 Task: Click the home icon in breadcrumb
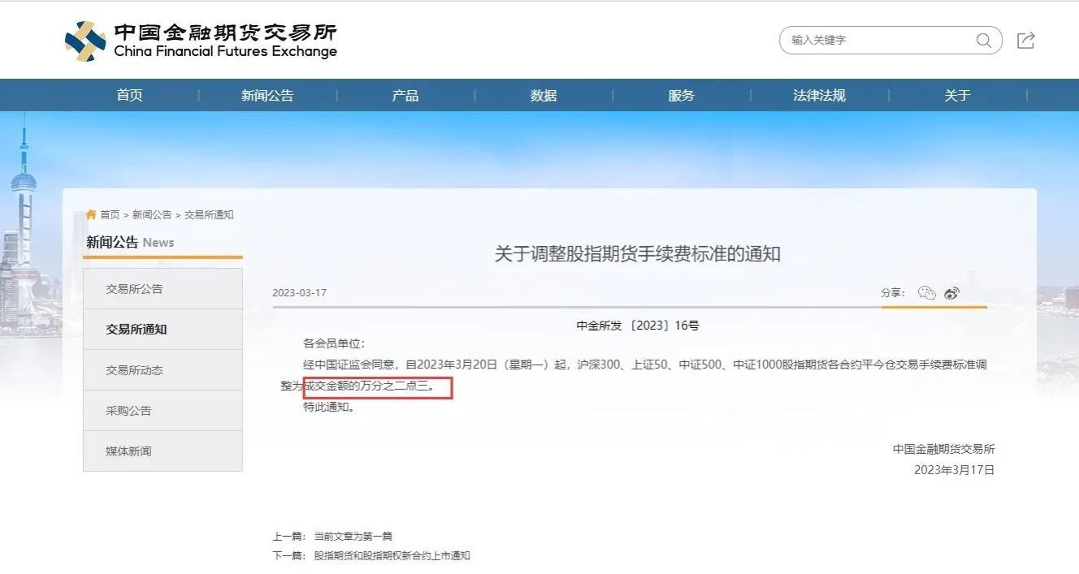(x=91, y=214)
